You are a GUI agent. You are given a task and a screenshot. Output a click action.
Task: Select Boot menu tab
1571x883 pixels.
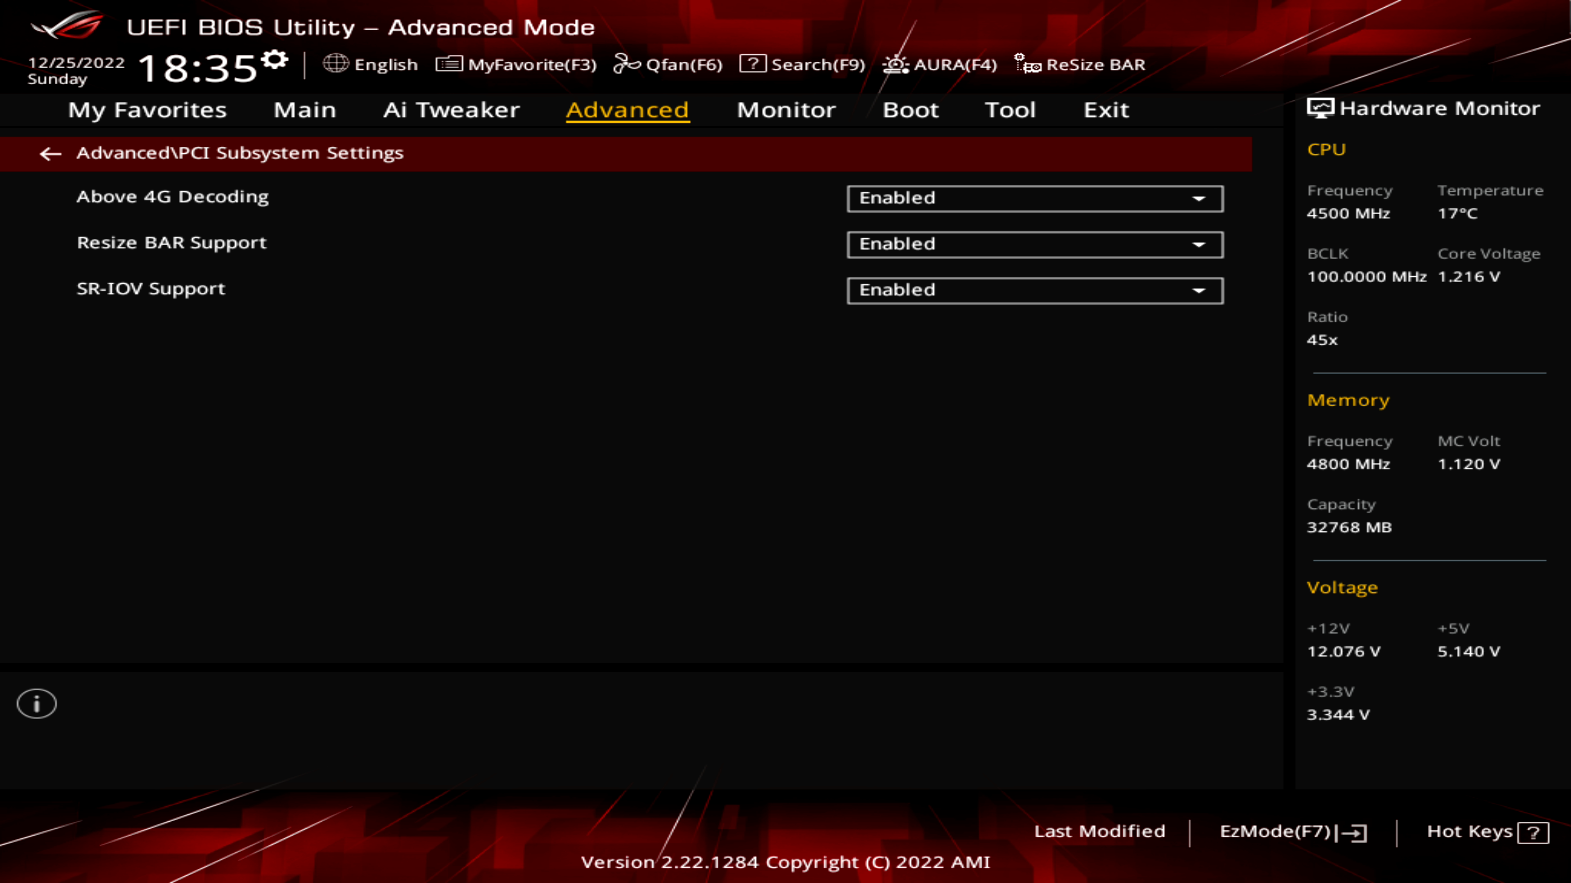[911, 108]
